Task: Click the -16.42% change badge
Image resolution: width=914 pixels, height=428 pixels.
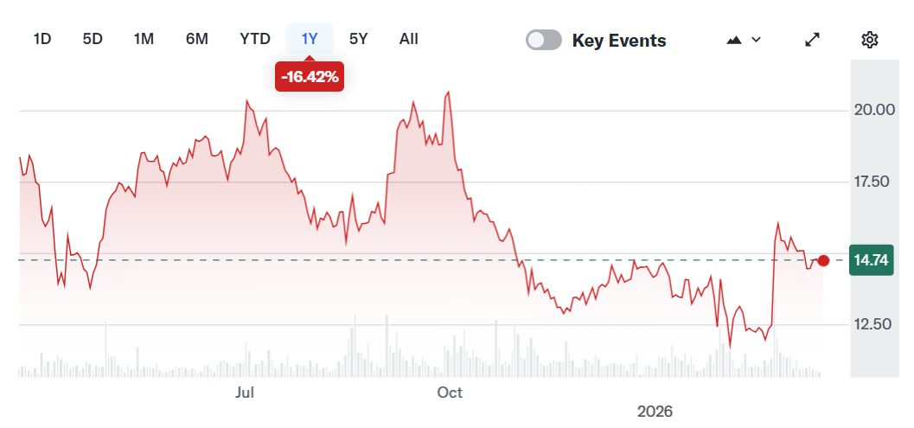Action: tap(310, 76)
